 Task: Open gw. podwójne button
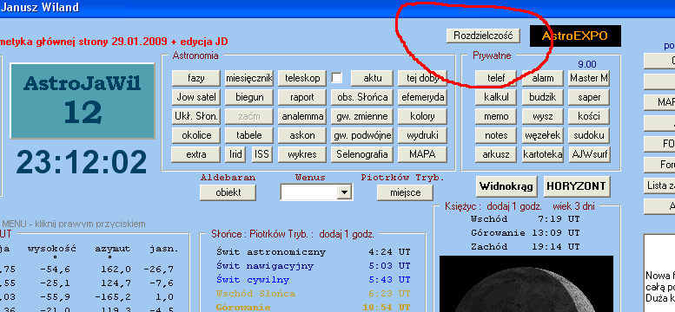coord(362,135)
